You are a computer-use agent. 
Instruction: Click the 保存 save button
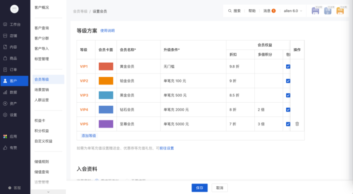tap(200, 188)
